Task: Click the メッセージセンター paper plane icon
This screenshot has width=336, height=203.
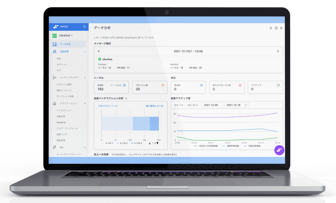Action: click(x=55, y=78)
